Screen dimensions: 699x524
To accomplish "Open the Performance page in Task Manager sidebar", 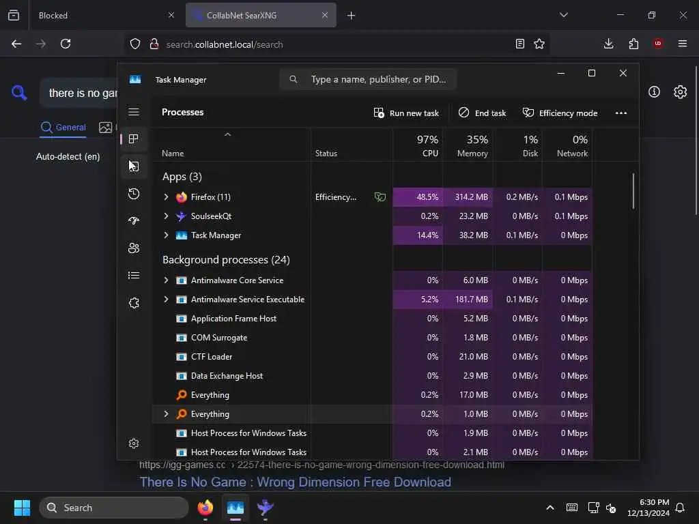I will pyautogui.click(x=134, y=166).
